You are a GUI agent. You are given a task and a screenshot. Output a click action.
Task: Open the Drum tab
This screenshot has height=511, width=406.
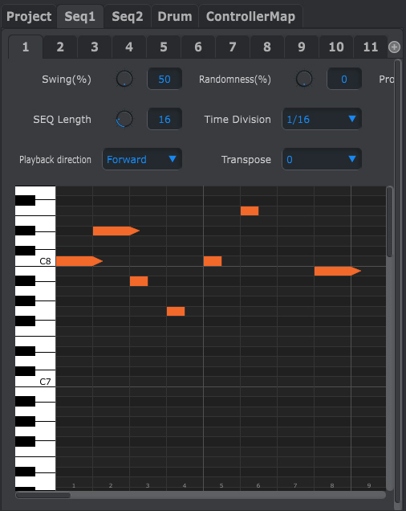pyautogui.click(x=175, y=16)
